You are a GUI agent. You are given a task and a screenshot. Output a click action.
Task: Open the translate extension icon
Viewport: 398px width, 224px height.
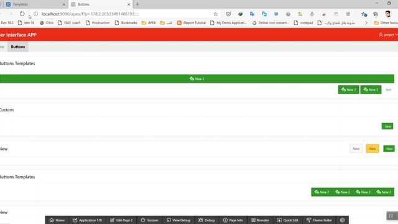pos(252,14)
